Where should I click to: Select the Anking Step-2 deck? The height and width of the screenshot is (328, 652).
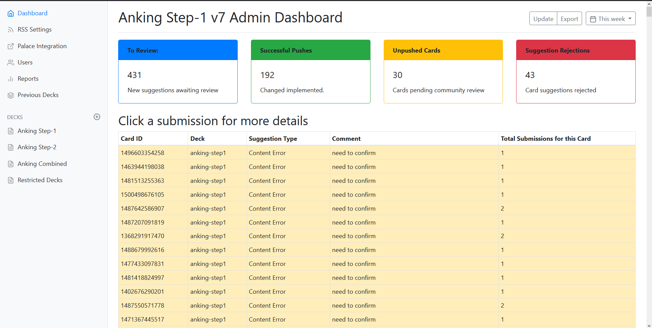pos(37,147)
